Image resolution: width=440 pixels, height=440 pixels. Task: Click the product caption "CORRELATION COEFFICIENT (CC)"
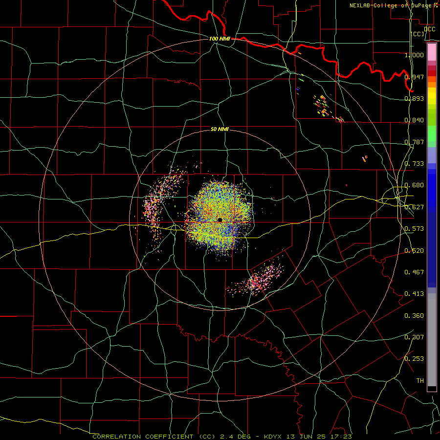coord(154,437)
